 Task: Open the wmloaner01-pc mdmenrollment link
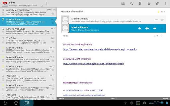(x=93, y=64)
